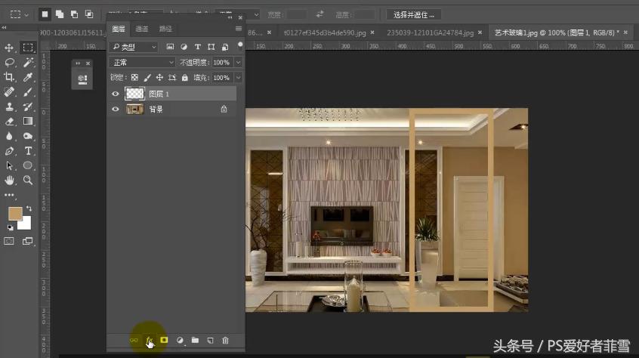Viewport: 639px width, 358px height.
Task: Open the 正常 blend mode dropdown
Action: 142,63
